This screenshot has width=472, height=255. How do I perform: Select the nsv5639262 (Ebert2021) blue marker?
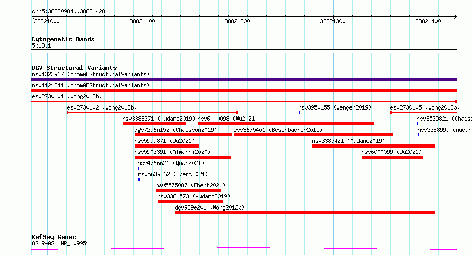[139, 179]
